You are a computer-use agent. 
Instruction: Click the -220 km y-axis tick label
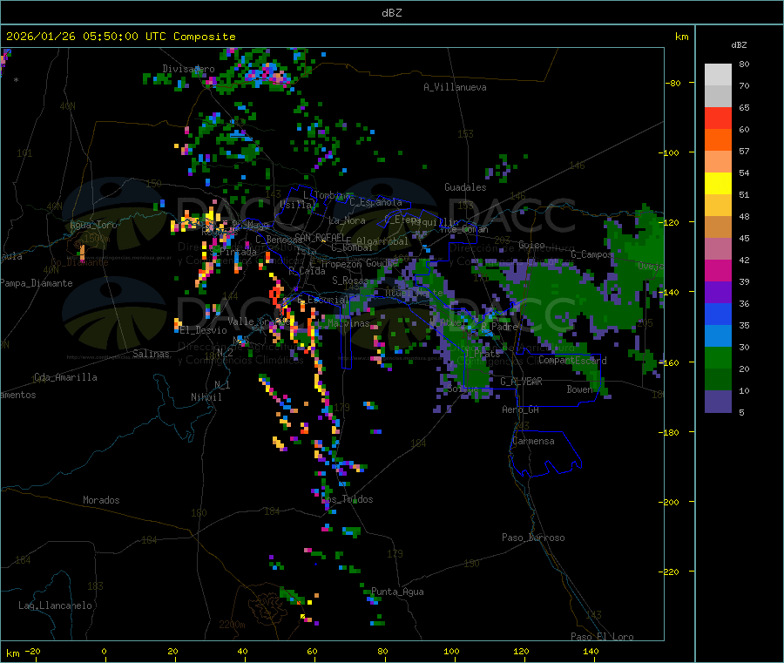671,572
